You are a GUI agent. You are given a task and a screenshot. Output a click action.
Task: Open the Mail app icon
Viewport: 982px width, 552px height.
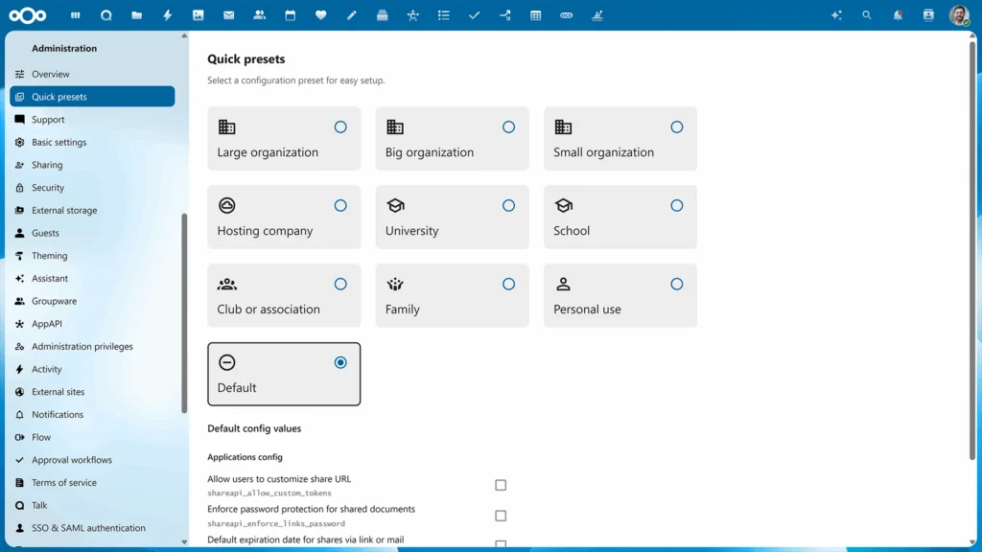point(229,15)
